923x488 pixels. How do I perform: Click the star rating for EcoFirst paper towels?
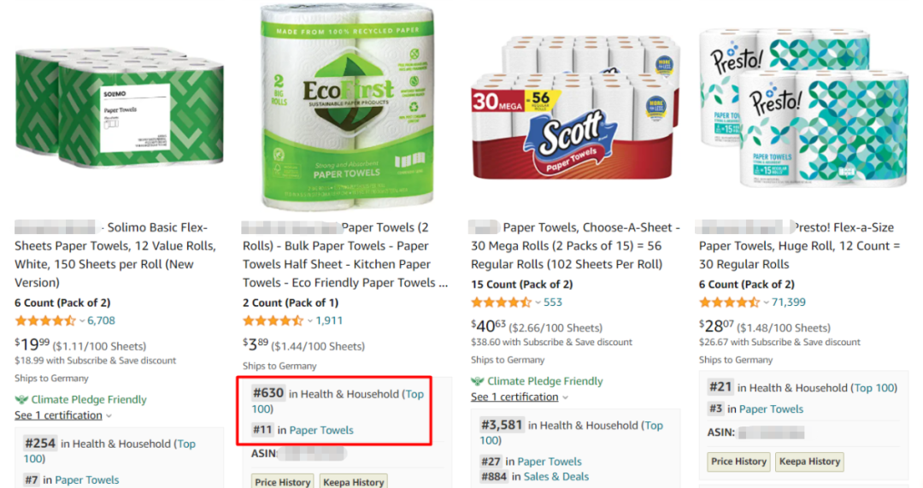point(273,321)
